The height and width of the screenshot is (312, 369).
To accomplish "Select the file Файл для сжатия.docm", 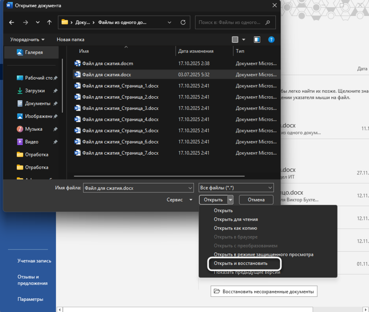I will coord(107,63).
